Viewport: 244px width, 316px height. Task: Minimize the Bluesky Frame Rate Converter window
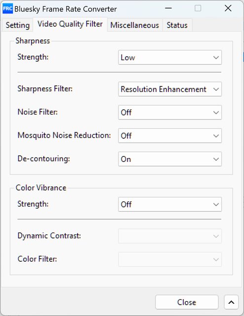(x=168, y=8)
